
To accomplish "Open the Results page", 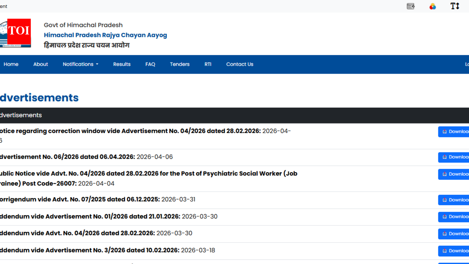I will 122,64.
